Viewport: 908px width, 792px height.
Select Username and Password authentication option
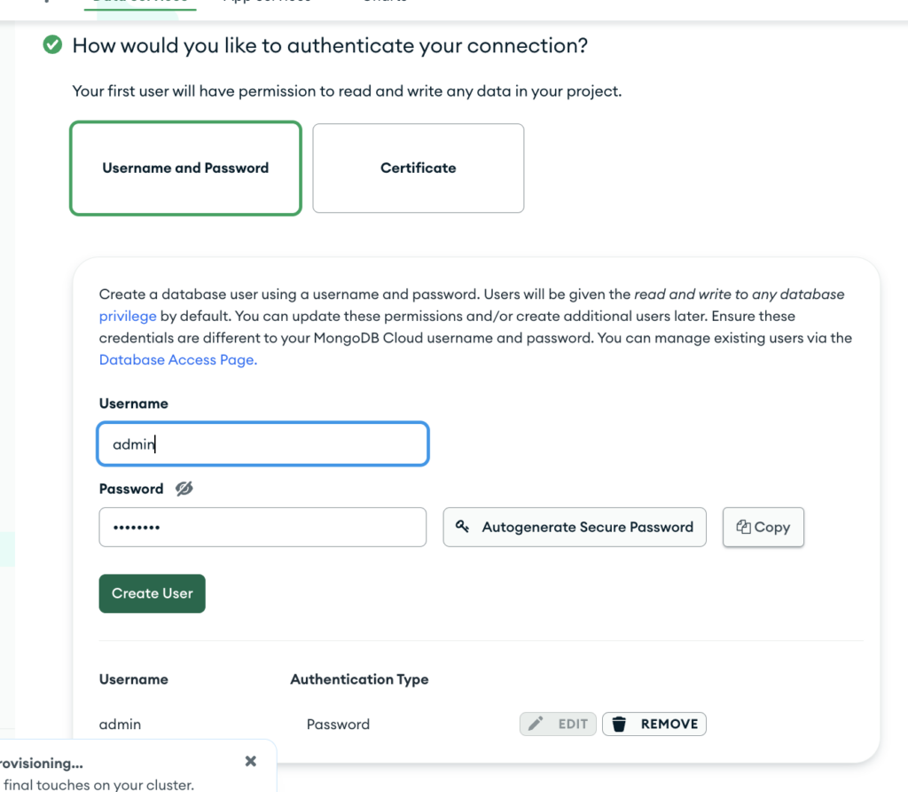point(185,168)
